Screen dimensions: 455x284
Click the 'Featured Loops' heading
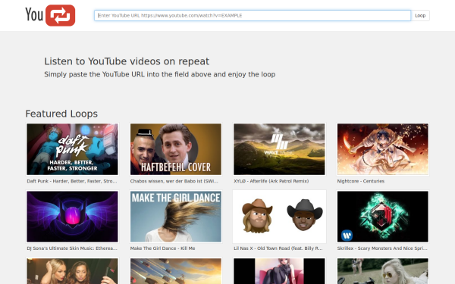pos(61,114)
